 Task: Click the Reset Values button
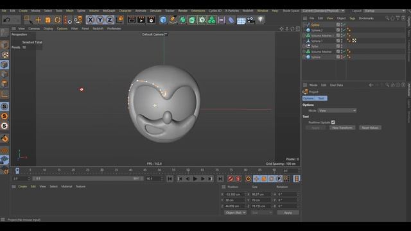[370, 128]
